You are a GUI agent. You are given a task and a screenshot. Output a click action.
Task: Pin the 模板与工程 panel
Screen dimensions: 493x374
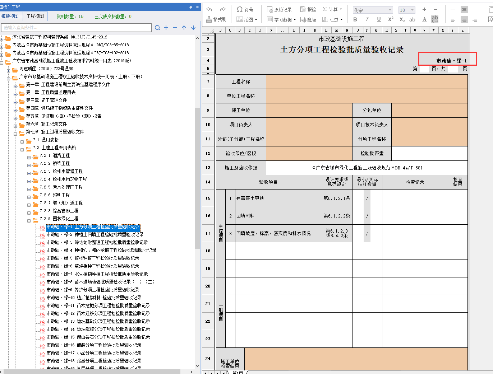(x=190, y=7)
